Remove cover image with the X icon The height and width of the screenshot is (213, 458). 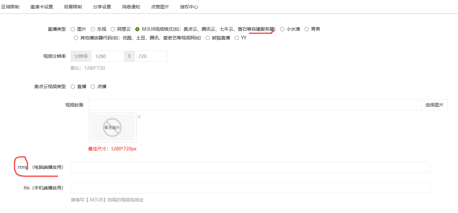click(139, 117)
